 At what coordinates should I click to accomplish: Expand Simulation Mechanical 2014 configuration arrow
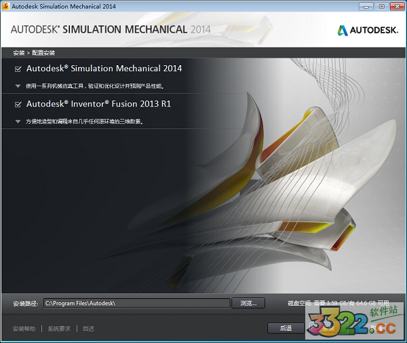18,86
